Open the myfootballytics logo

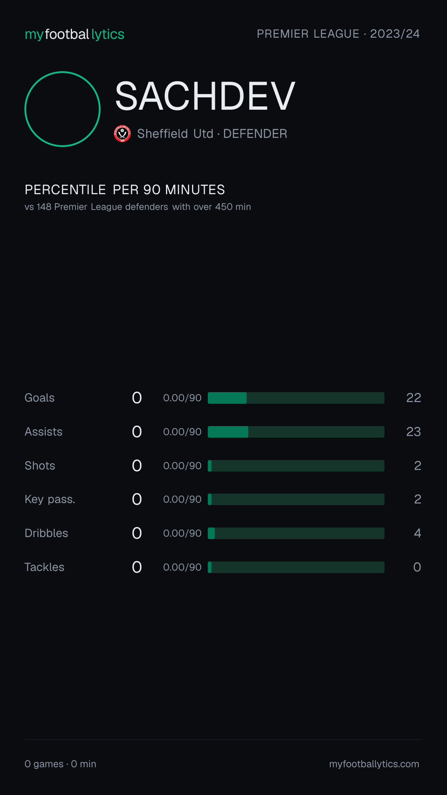(x=74, y=34)
